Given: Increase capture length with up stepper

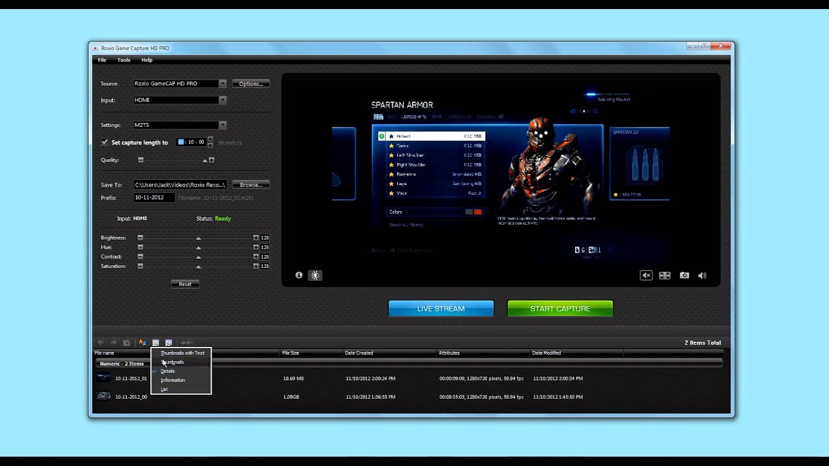Looking at the screenshot, I should 210,140.
